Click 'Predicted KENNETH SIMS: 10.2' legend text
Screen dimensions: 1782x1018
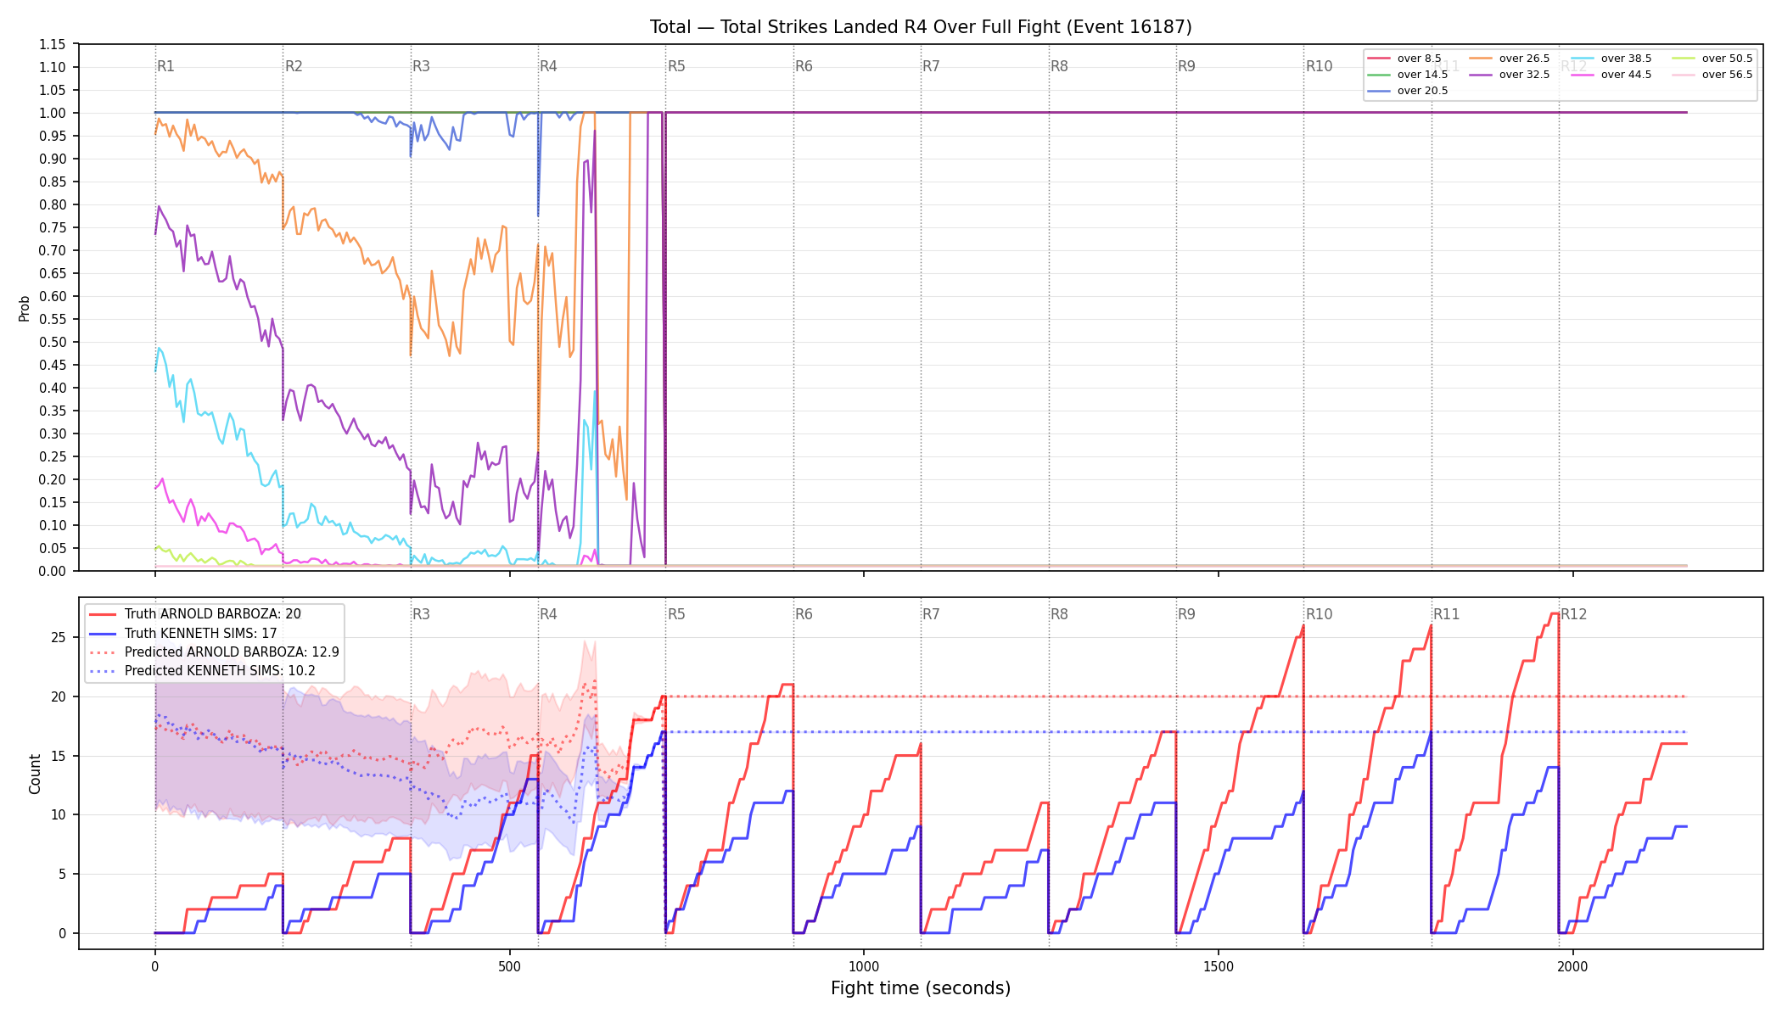220,670
